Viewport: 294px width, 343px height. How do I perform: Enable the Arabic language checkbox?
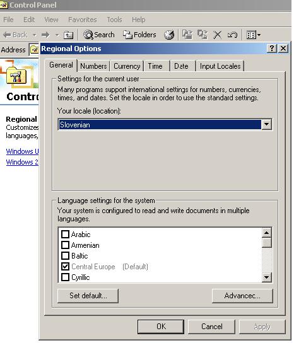click(65, 234)
